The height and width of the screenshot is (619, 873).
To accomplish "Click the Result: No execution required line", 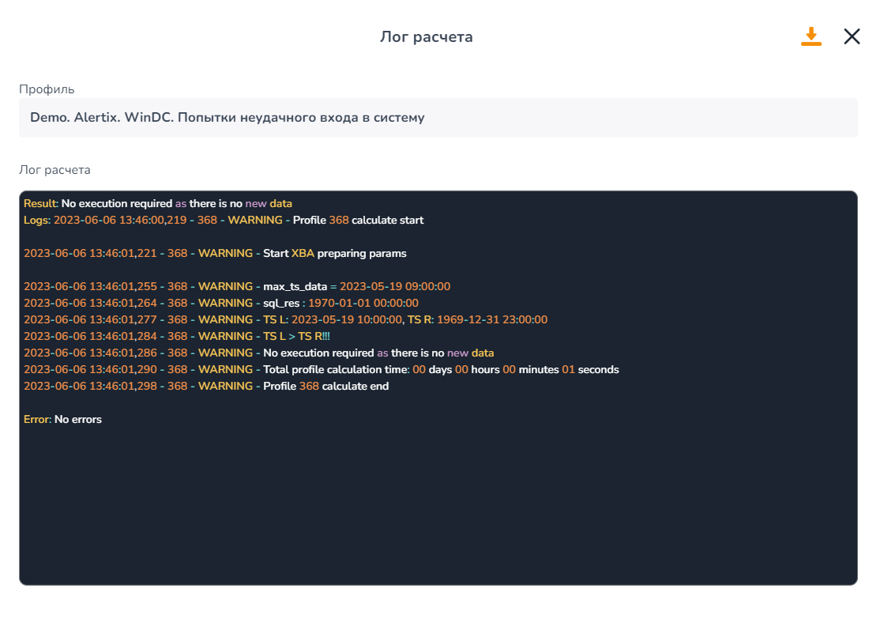I will 158,203.
